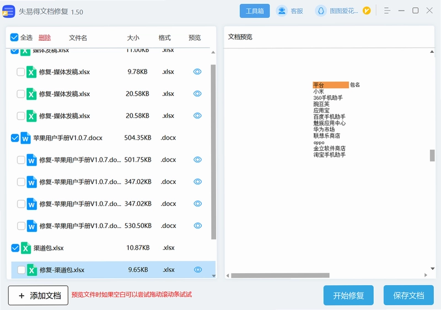
Task: Click Word icon of the 501.75KB docx
Action: point(31,160)
